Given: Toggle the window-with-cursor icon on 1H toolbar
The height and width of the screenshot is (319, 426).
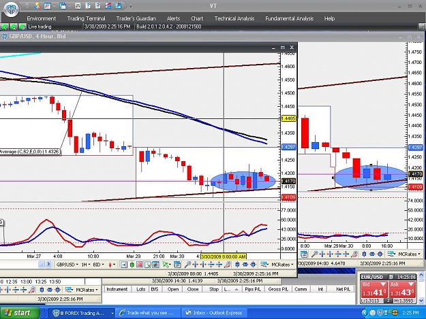Looking at the screenshot, I should (147, 265).
